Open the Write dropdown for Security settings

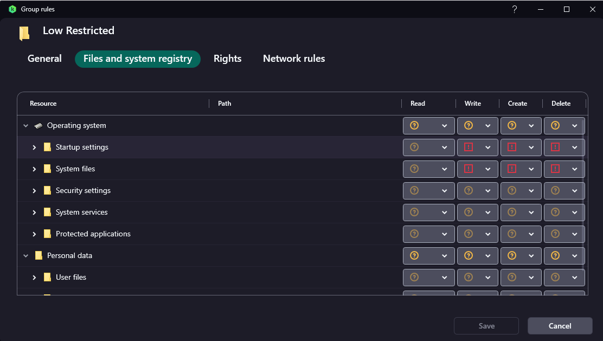coord(487,191)
